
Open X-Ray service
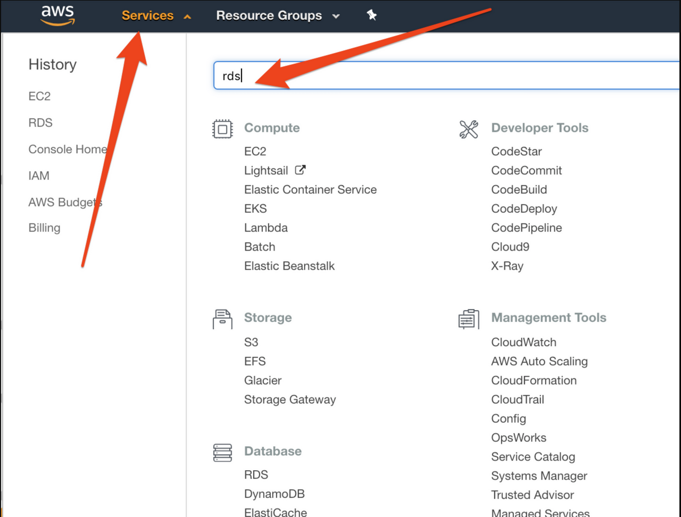[507, 266]
